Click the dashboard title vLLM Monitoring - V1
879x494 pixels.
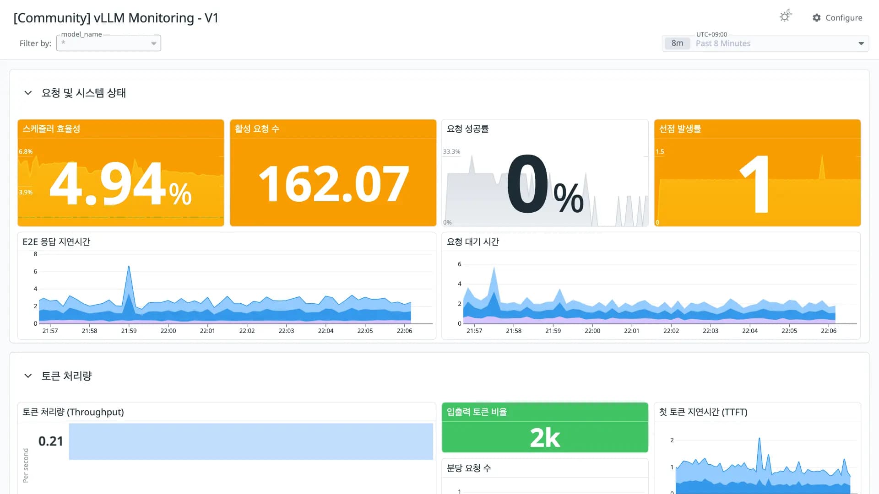pyautogui.click(x=116, y=18)
